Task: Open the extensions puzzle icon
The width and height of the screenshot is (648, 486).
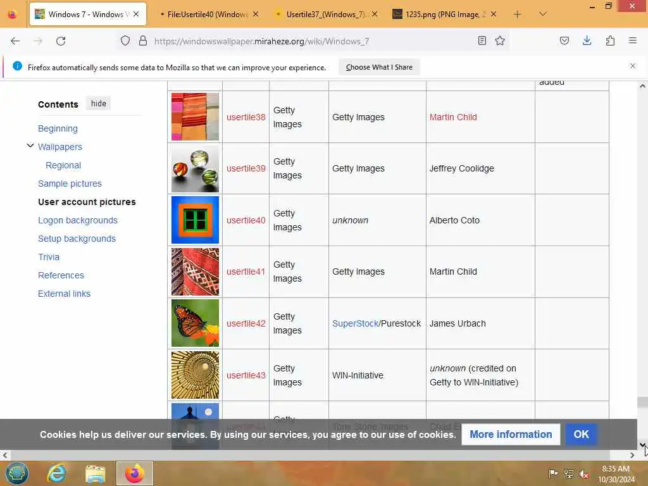Action: pyautogui.click(x=610, y=40)
